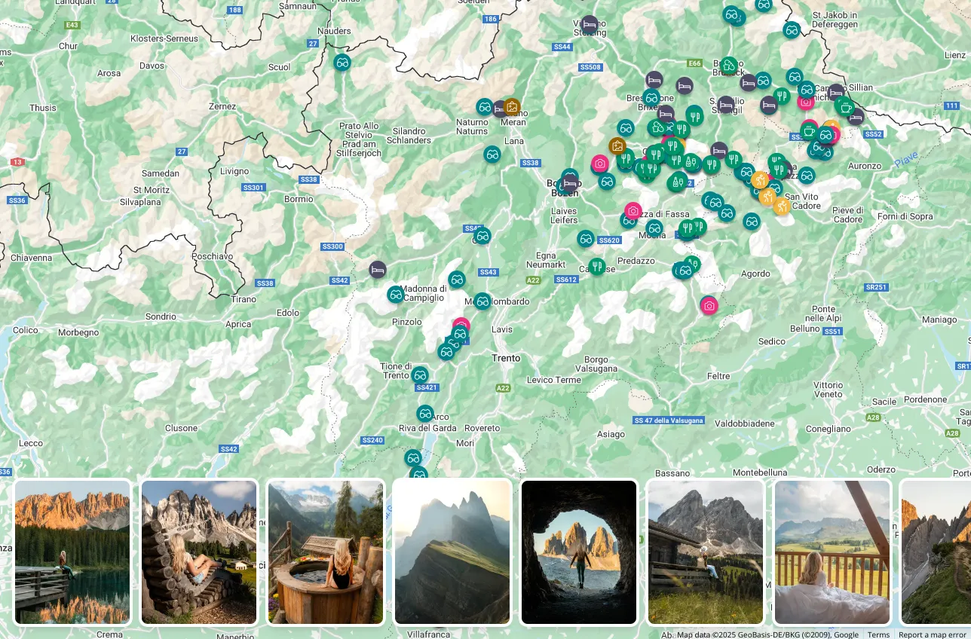Click the St Moritz label
971x639 pixels.
point(152,190)
